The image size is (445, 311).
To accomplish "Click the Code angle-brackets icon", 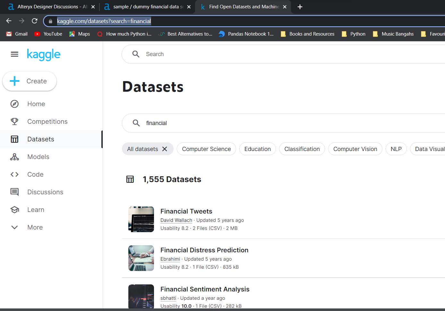I will 14,174.
